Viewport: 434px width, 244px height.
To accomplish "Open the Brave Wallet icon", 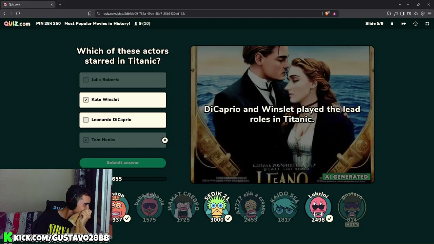I will [x=409, y=14].
